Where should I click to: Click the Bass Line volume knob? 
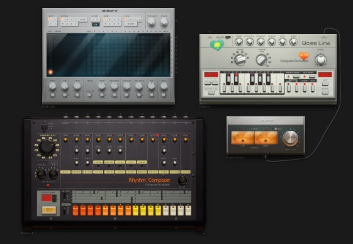click(x=320, y=60)
